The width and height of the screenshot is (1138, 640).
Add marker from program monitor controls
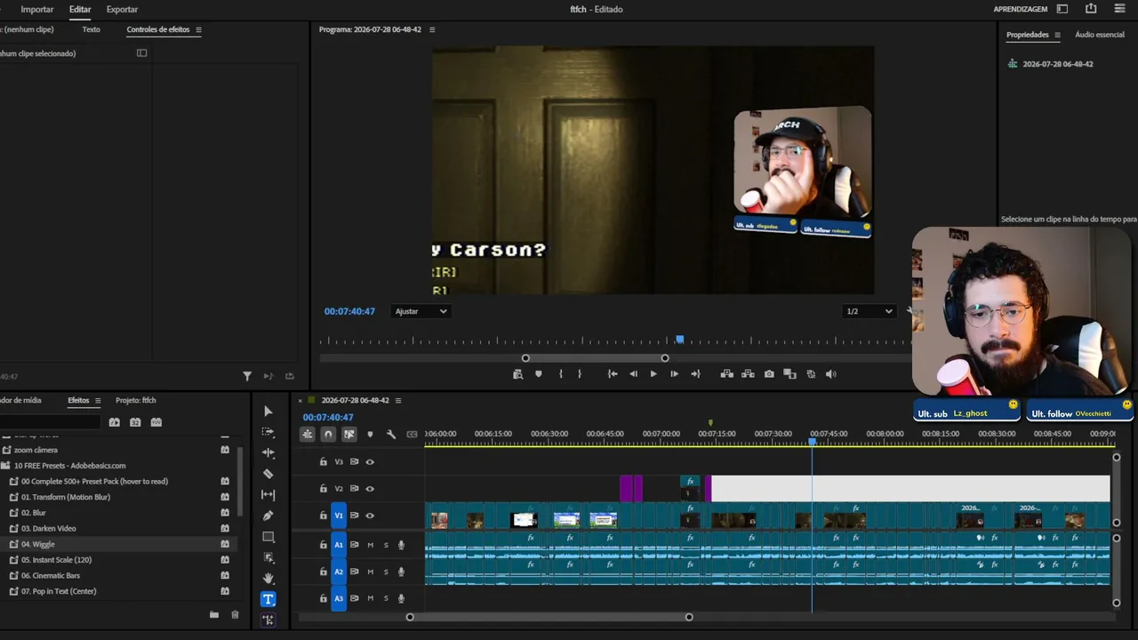click(x=538, y=374)
